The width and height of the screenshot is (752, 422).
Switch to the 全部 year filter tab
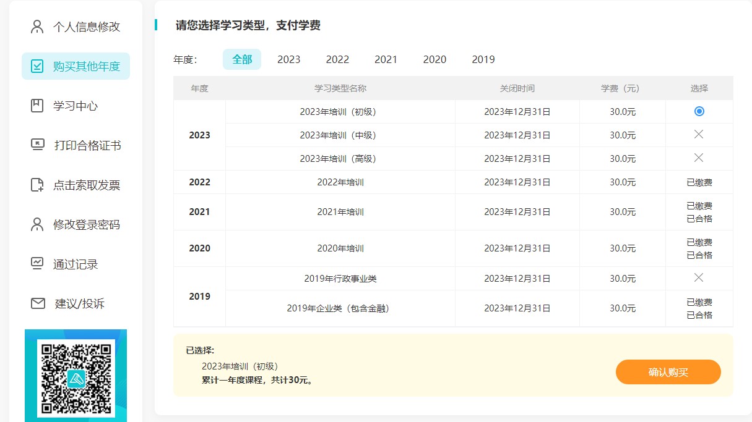coord(242,59)
